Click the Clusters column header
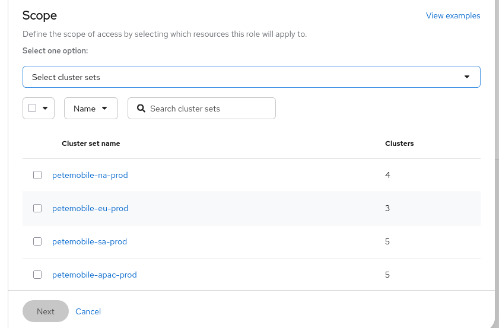The image size is (499, 328). click(x=399, y=144)
